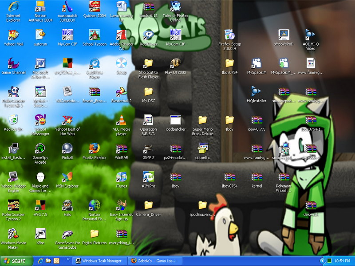This screenshot has width=355, height=266.
Task: Launch the Halo game shortcut
Action: coord(67,205)
